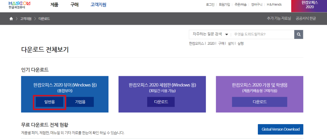Image resolution: width=327 pixels, height=139 pixels.
Task: Open 주문/배송 page
Action: pos(240,5)
